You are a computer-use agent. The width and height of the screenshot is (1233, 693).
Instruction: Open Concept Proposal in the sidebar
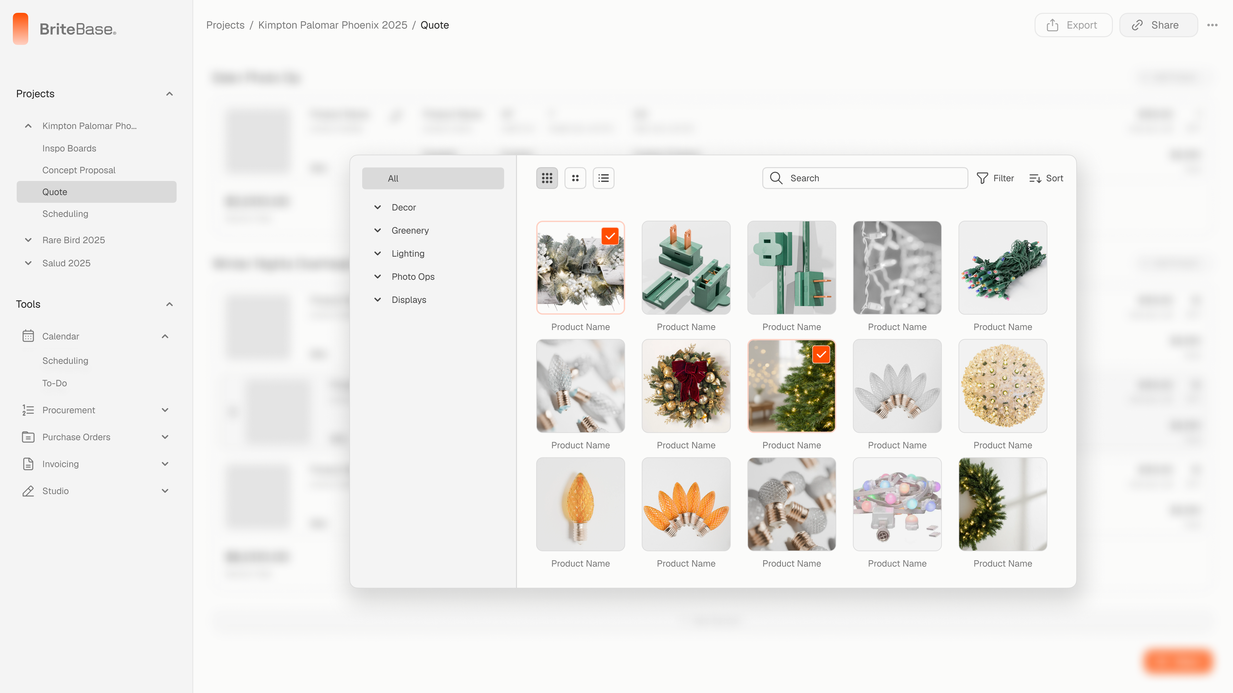coord(78,170)
